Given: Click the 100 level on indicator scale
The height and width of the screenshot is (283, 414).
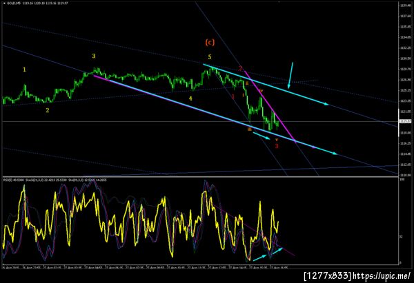Looking at the screenshot, I should pos(402,180).
